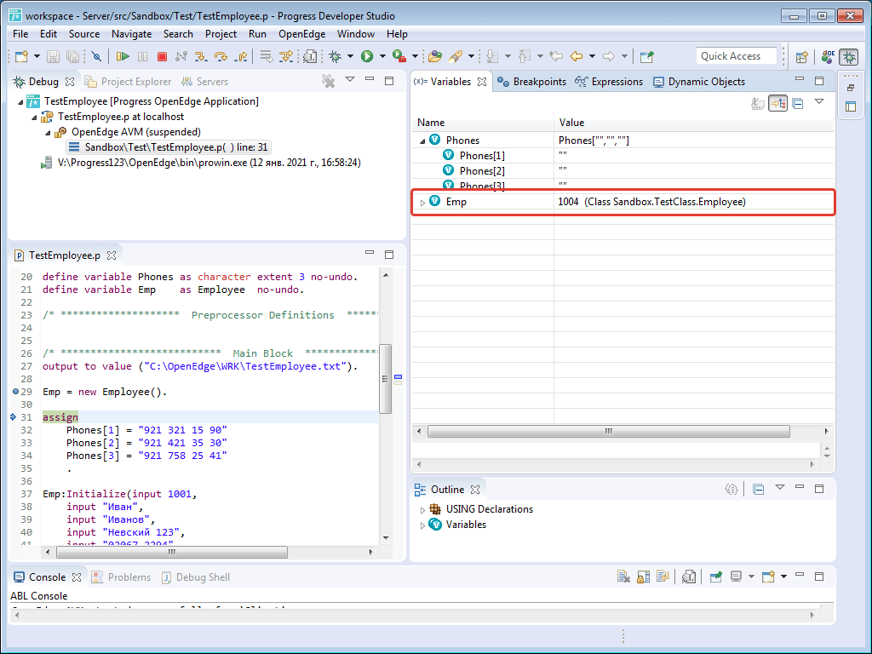Click the green Run launch icon
This screenshot has width=872, height=654.
(367, 56)
